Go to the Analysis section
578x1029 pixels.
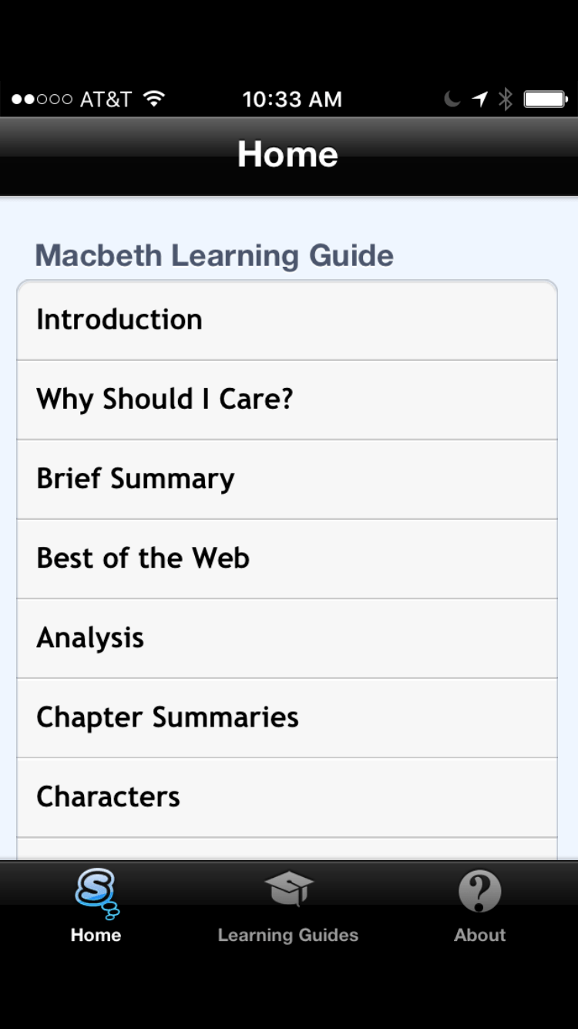(287, 638)
